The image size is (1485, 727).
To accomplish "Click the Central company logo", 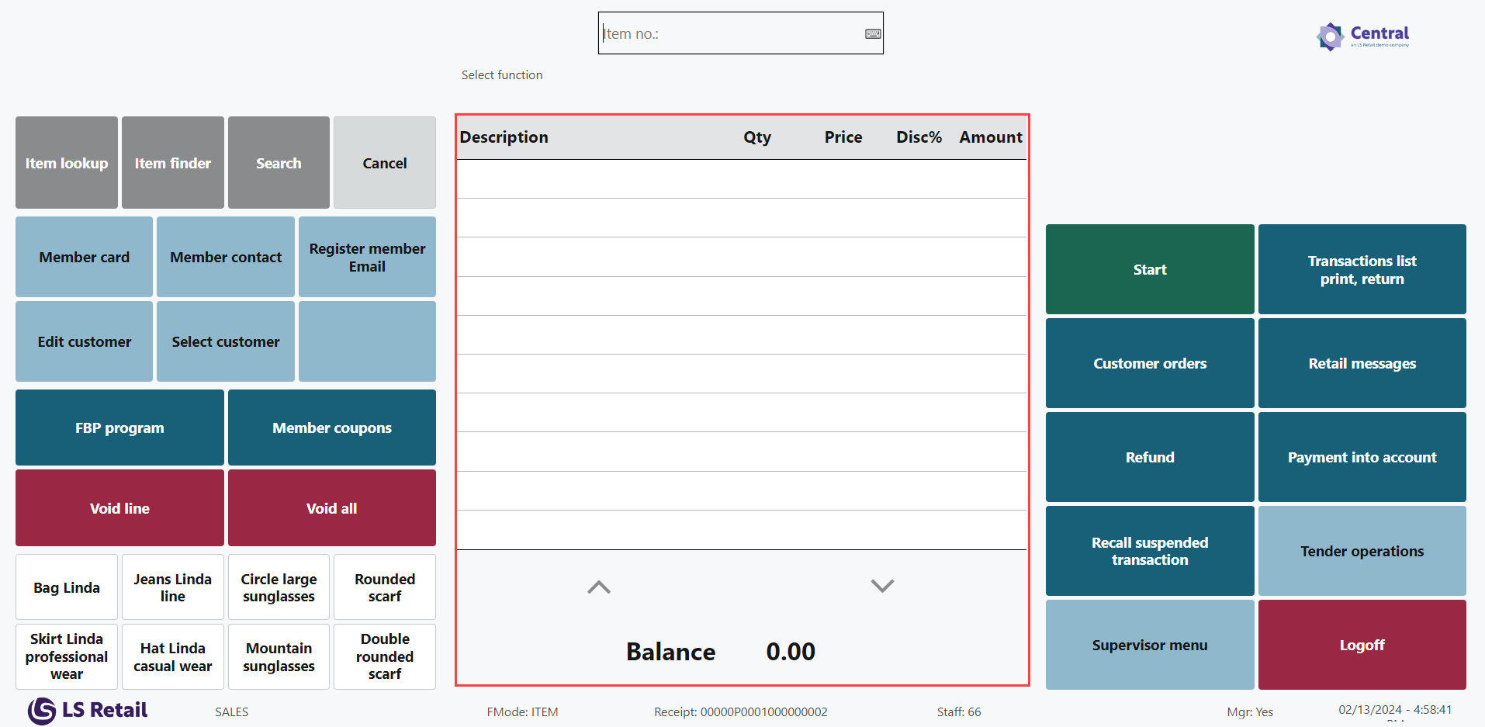I will [1362, 36].
